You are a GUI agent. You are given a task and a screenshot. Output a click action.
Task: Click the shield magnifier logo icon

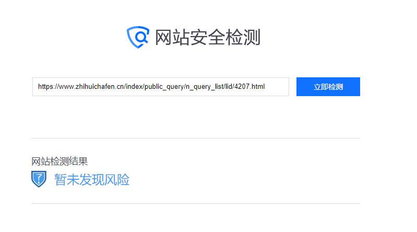[138, 37]
